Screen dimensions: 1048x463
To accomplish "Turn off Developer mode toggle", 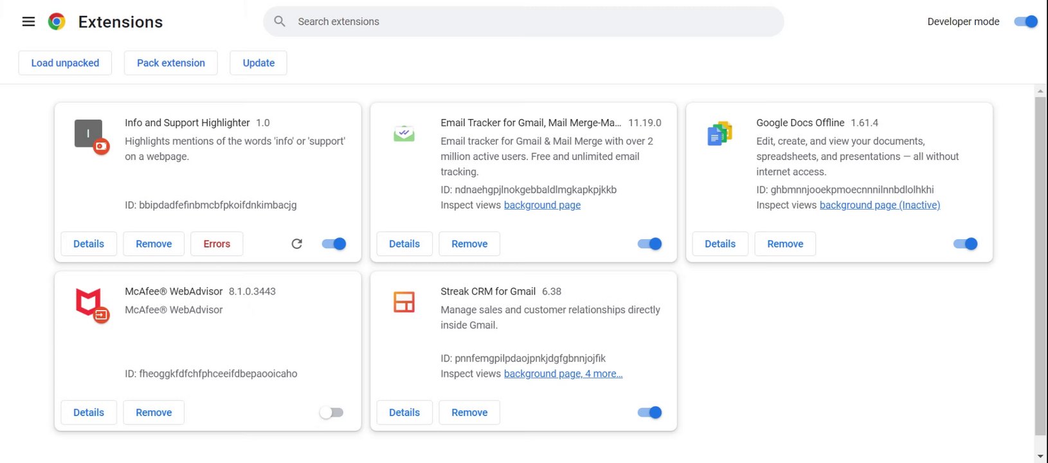I will [1025, 22].
